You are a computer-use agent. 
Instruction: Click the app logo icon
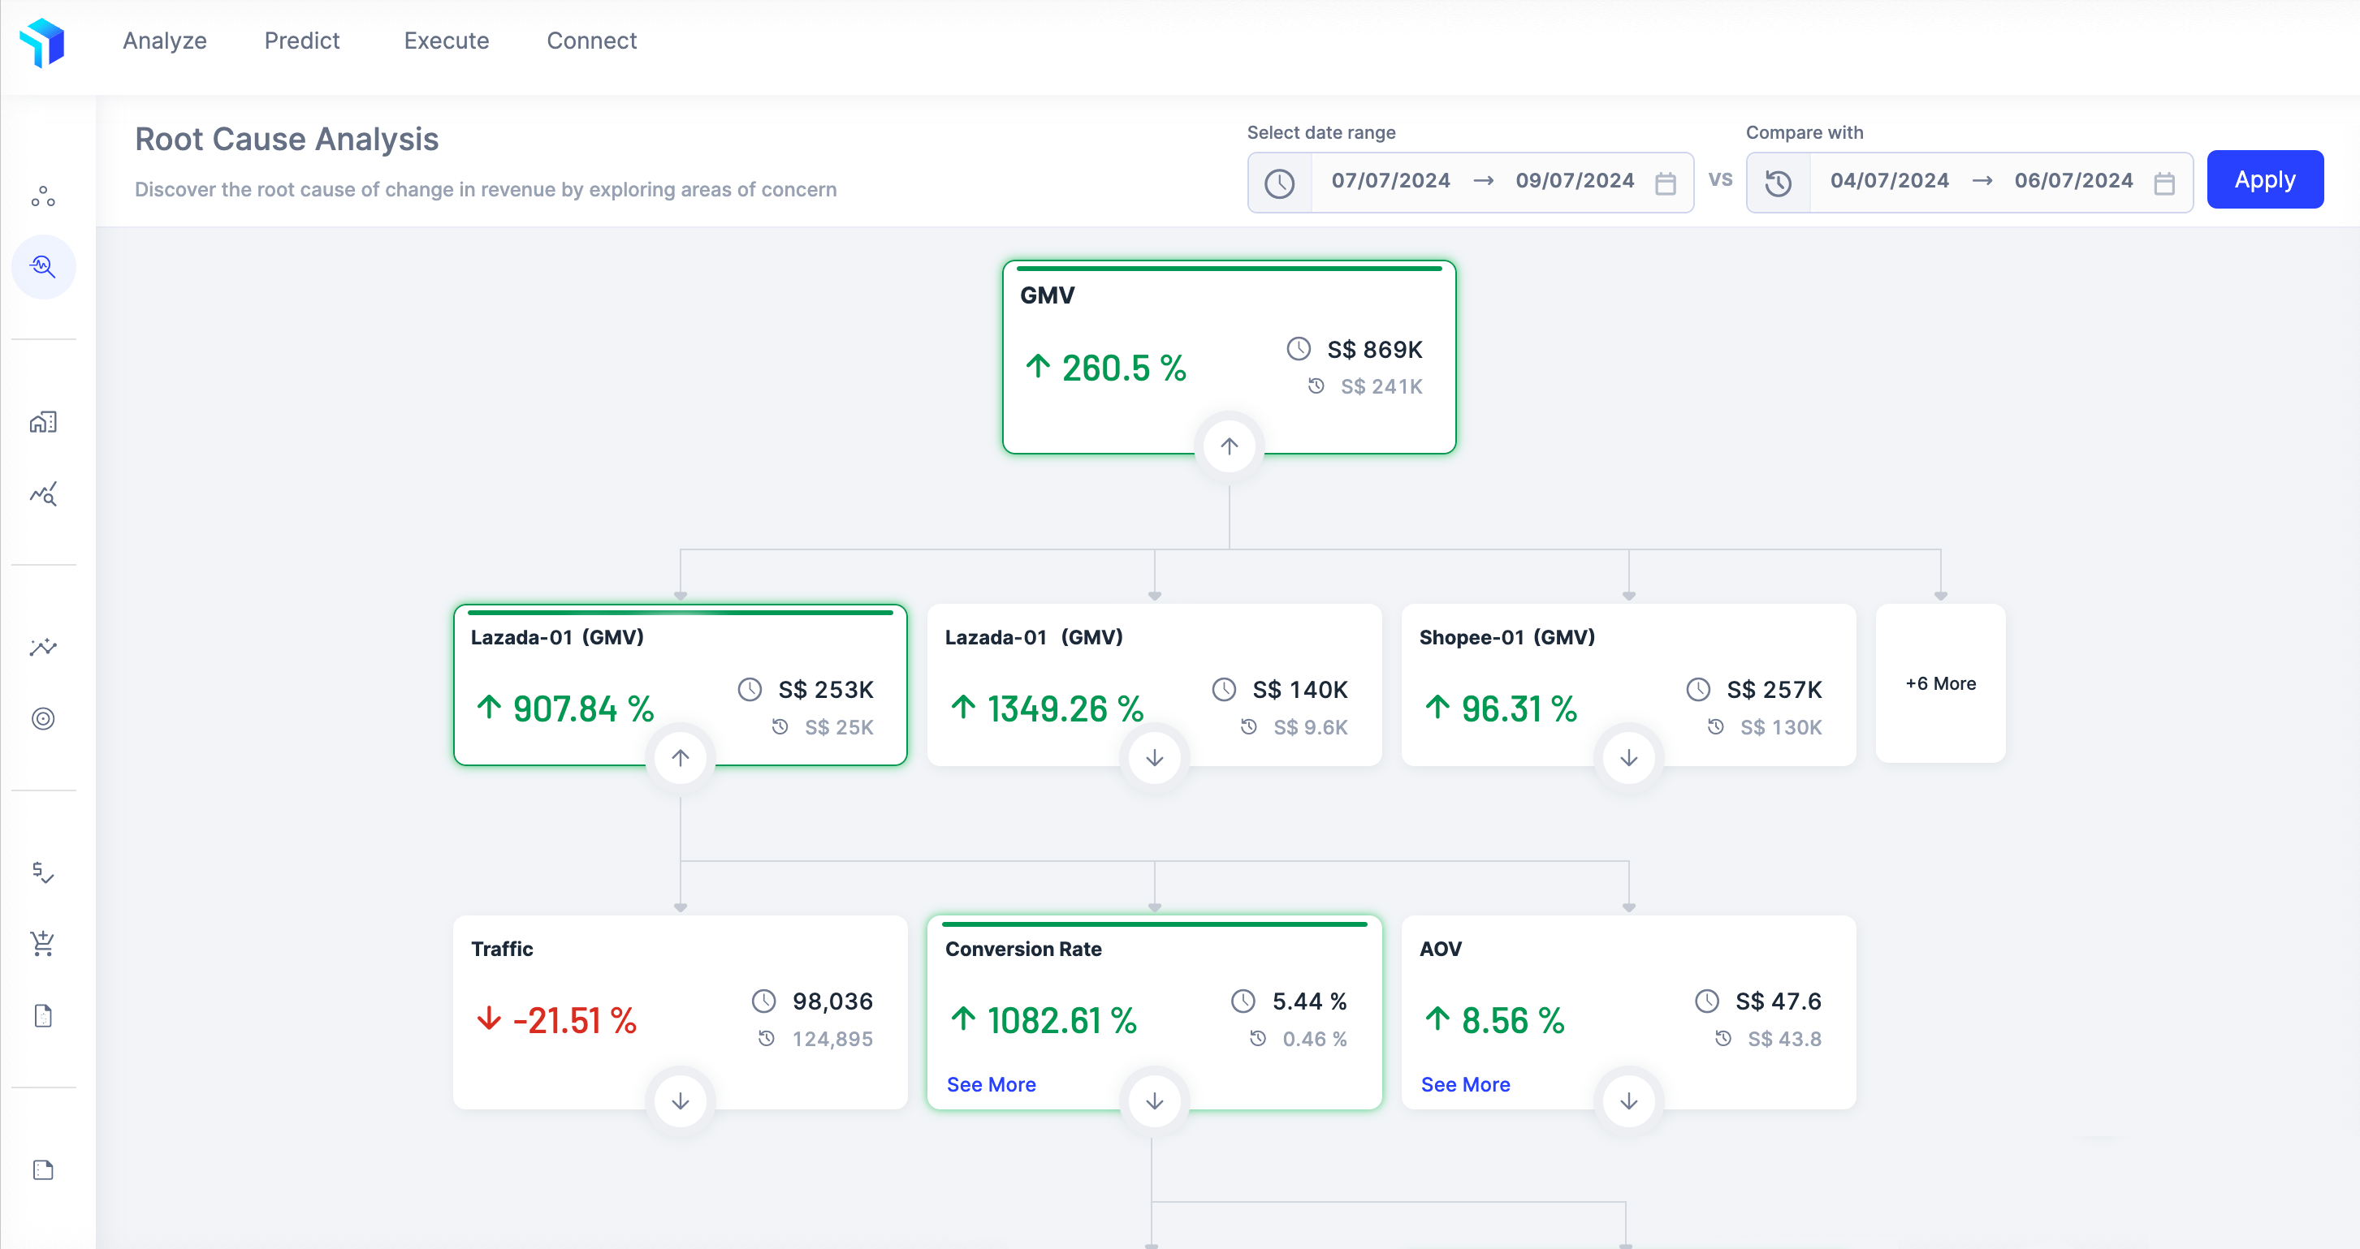(x=42, y=41)
